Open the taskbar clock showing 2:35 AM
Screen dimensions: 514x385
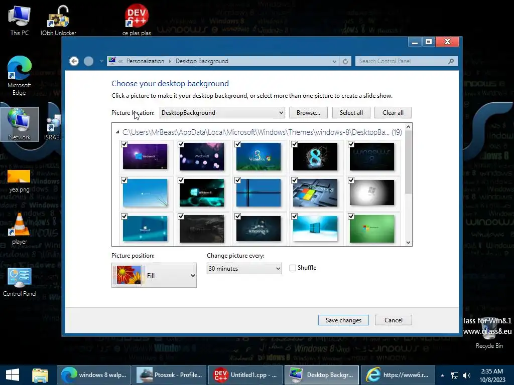coord(492,375)
